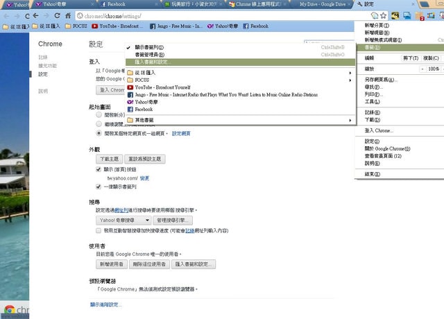Click the 下載主題 button
The height and width of the screenshot is (319, 444).
(110, 159)
